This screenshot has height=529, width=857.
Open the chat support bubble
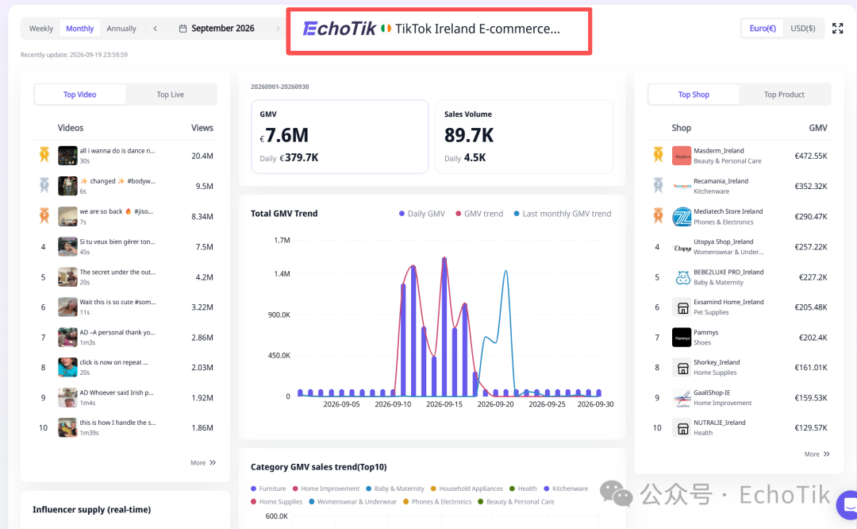coord(847,504)
